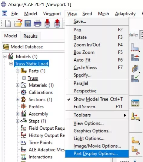The width and height of the screenshot is (143, 162).
Task: Click the ALE Adaptive Mesh icon
Action: 23,150
